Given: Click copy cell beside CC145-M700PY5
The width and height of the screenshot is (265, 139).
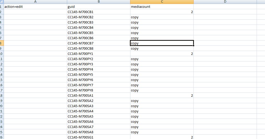Looking at the screenshot, I should point(162,75).
